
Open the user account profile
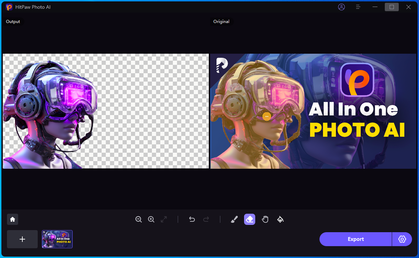point(341,7)
